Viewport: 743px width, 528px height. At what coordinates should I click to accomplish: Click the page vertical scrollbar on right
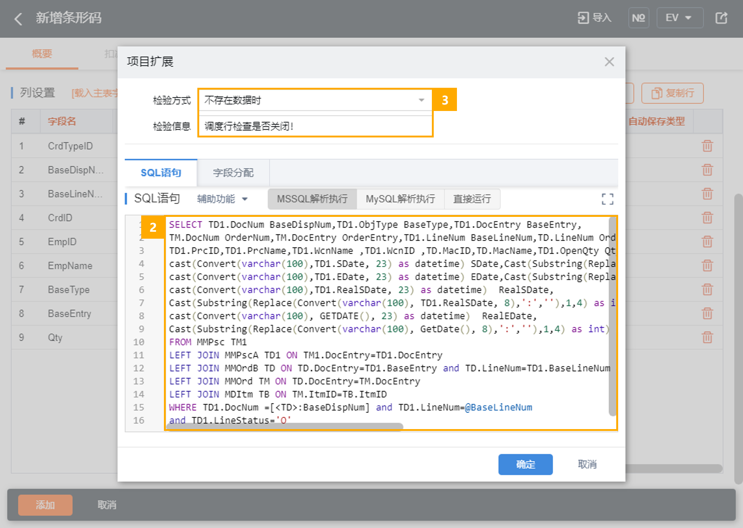point(738,339)
